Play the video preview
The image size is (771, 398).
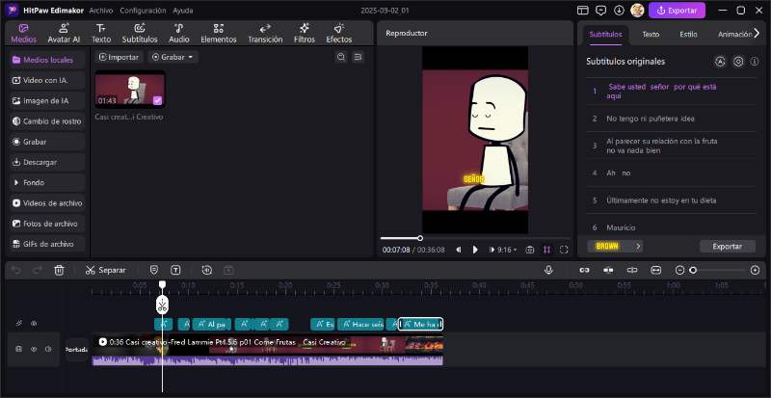point(475,250)
